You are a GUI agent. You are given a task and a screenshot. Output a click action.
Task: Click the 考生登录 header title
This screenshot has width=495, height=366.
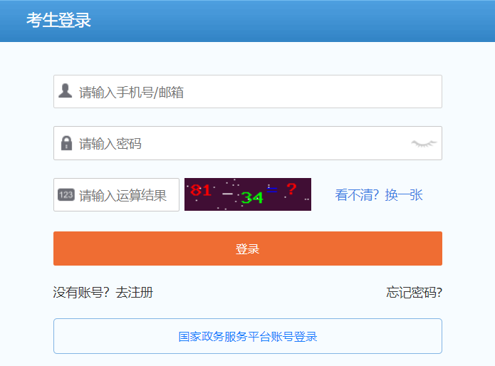coord(59,20)
